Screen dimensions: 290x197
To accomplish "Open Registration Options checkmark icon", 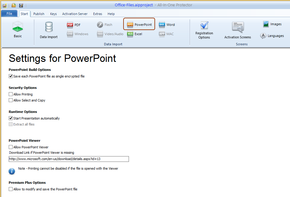I will coord(204,25).
